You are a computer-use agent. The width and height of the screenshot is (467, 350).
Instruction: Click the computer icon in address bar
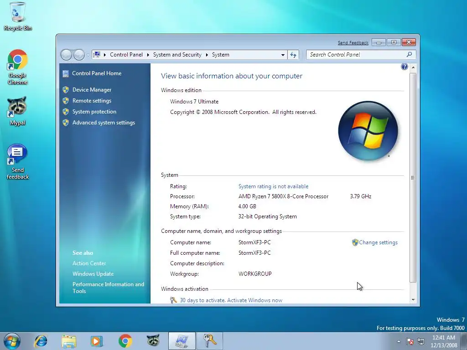point(97,55)
